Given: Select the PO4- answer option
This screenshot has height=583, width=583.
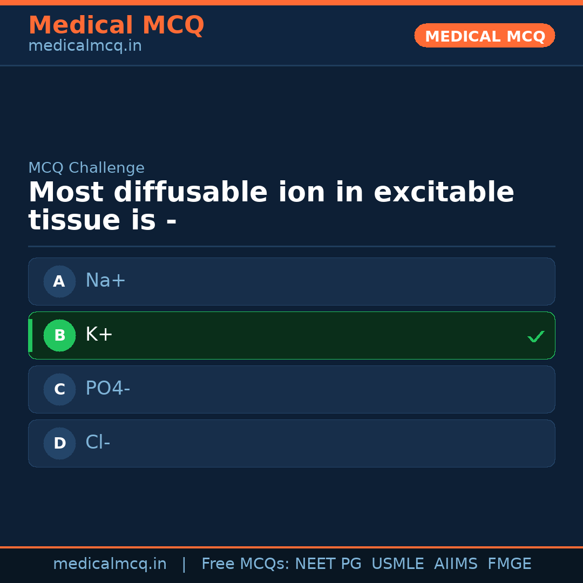Looking at the screenshot, I should pos(291,389).
